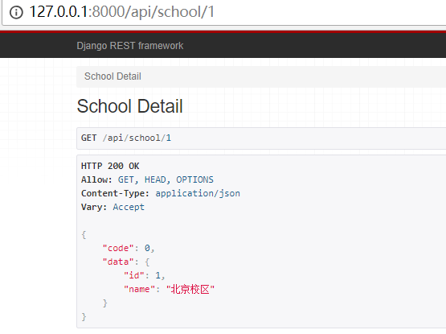Screen dimensions: 446x334
Task: Click the /api/school/1 request path
Action: tap(137, 138)
